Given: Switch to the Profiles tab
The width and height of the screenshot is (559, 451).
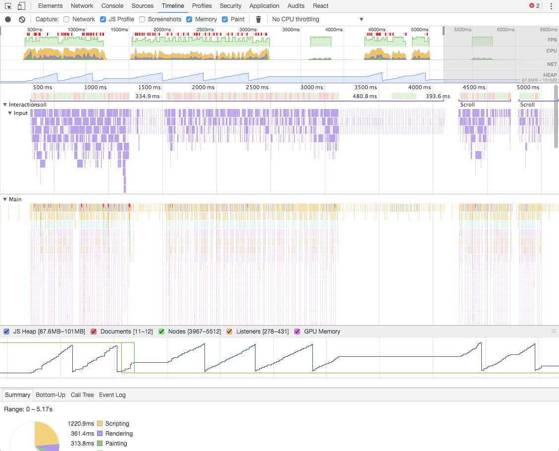Looking at the screenshot, I should [202, 6].
